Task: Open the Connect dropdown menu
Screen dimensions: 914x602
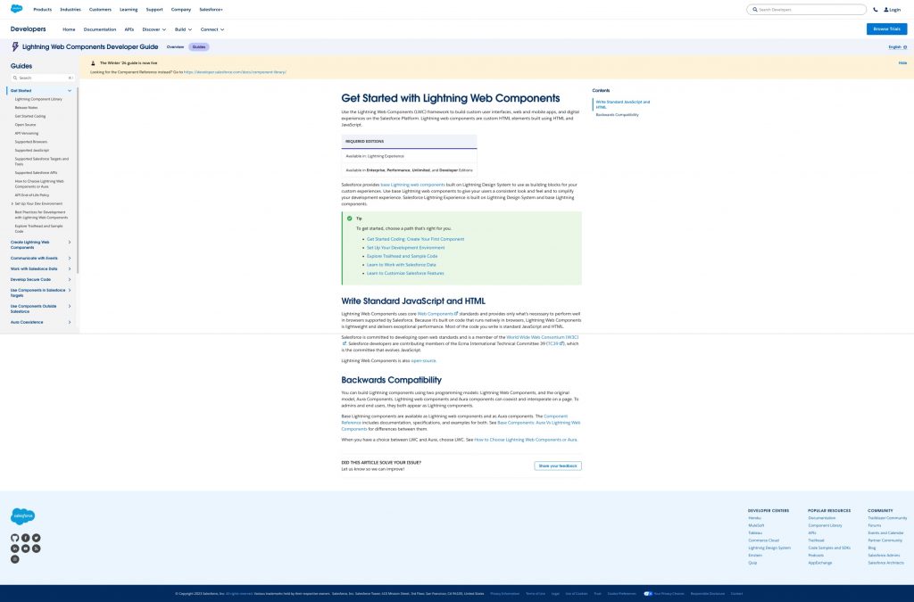Action: [x=212, y=29]
